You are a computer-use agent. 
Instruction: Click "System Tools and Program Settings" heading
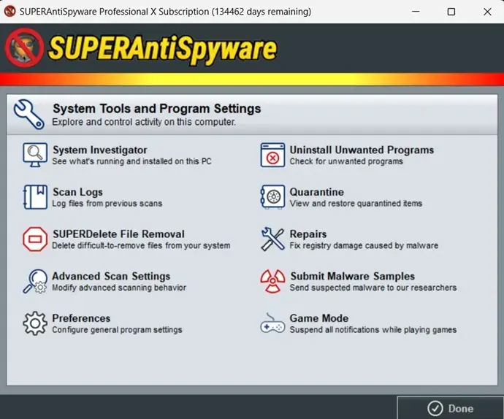pos(157,109)
